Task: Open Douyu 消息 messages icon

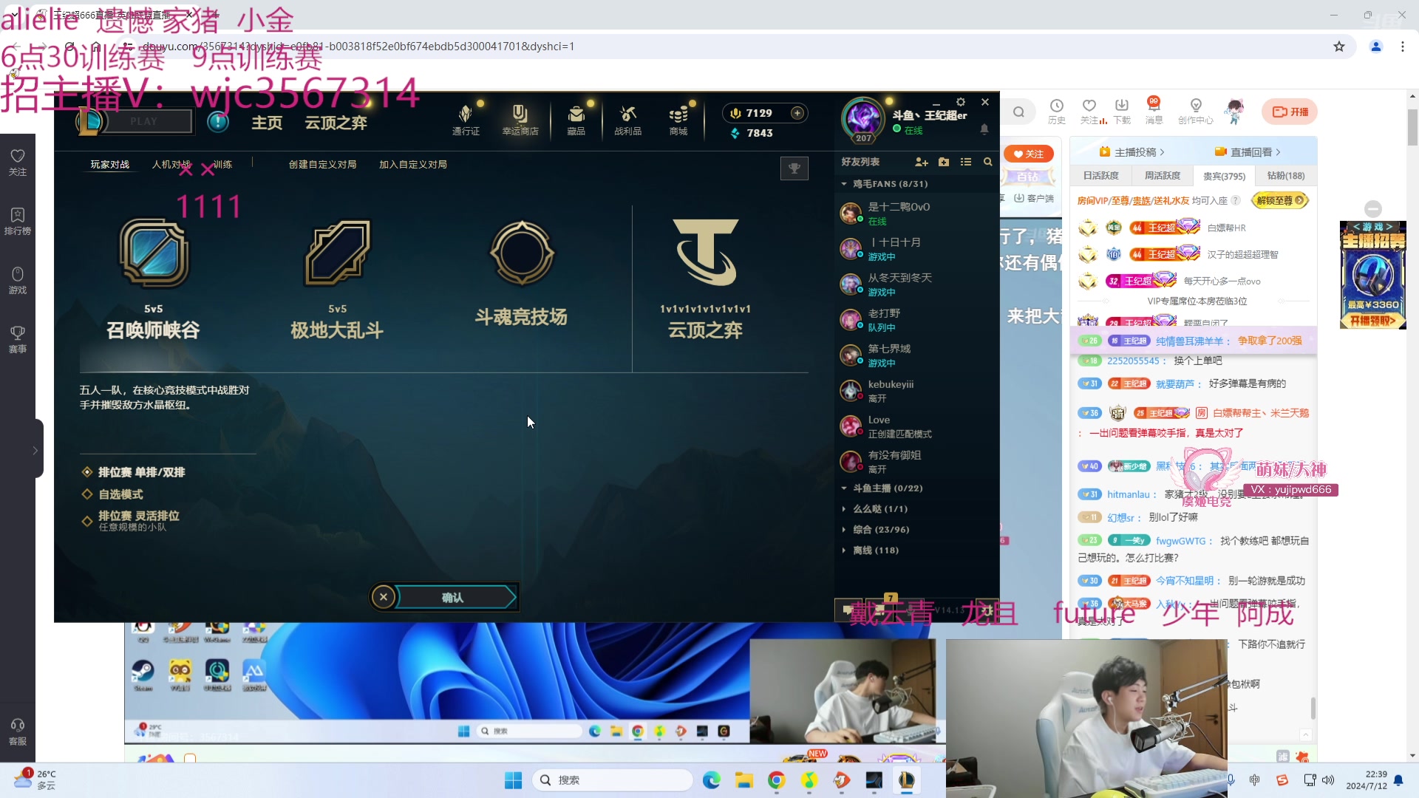Action: pyautogui.click(x=1154, y=112)
